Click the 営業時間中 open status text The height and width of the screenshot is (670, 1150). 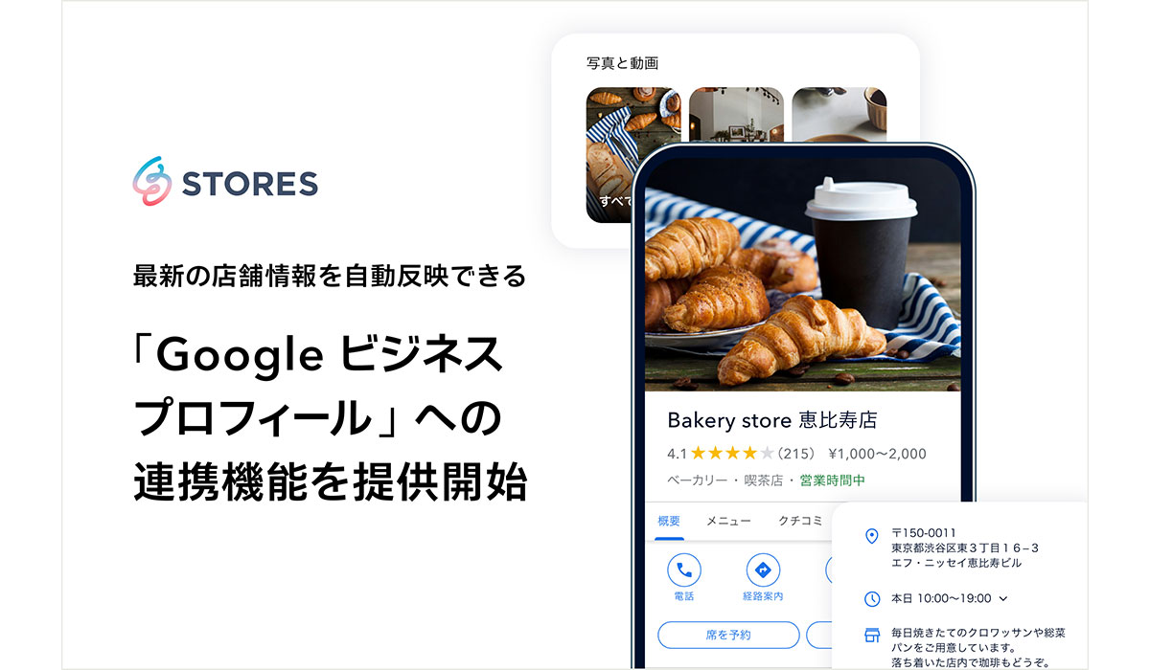tap(832, 480)
